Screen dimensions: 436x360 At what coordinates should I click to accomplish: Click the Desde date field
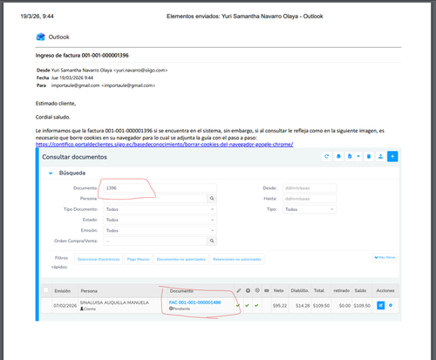point(310,188)
